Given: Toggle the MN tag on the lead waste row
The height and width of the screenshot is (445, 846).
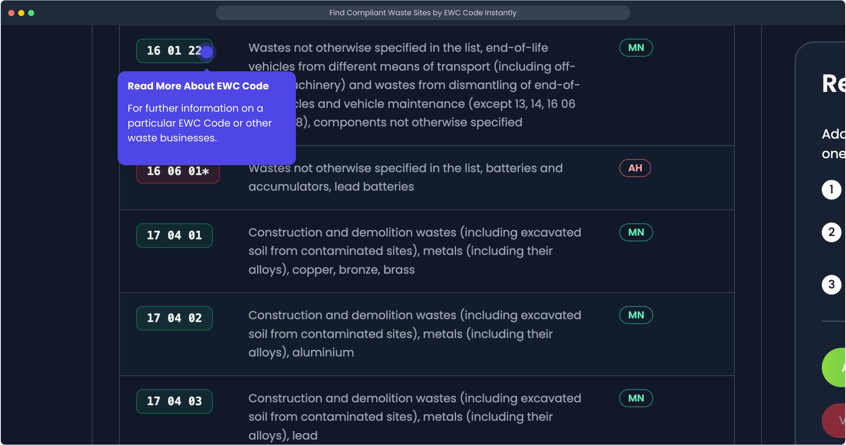Looking at the screenshot, I should pos(635,398).
